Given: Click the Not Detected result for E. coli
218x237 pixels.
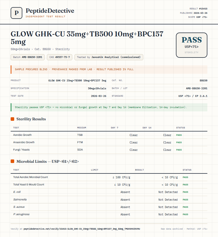Looking at the screenshot, I should click(x=168, y=192).
